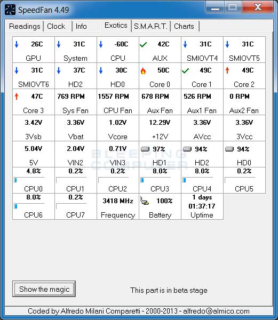Click the down arrow icon for SMIOVT4
This screenshot has height=320, width=278.
click(185, 44)
